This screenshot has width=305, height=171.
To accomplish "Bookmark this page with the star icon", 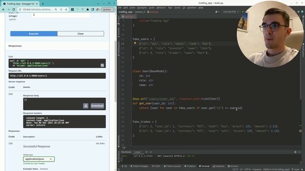I will [66, 9].
